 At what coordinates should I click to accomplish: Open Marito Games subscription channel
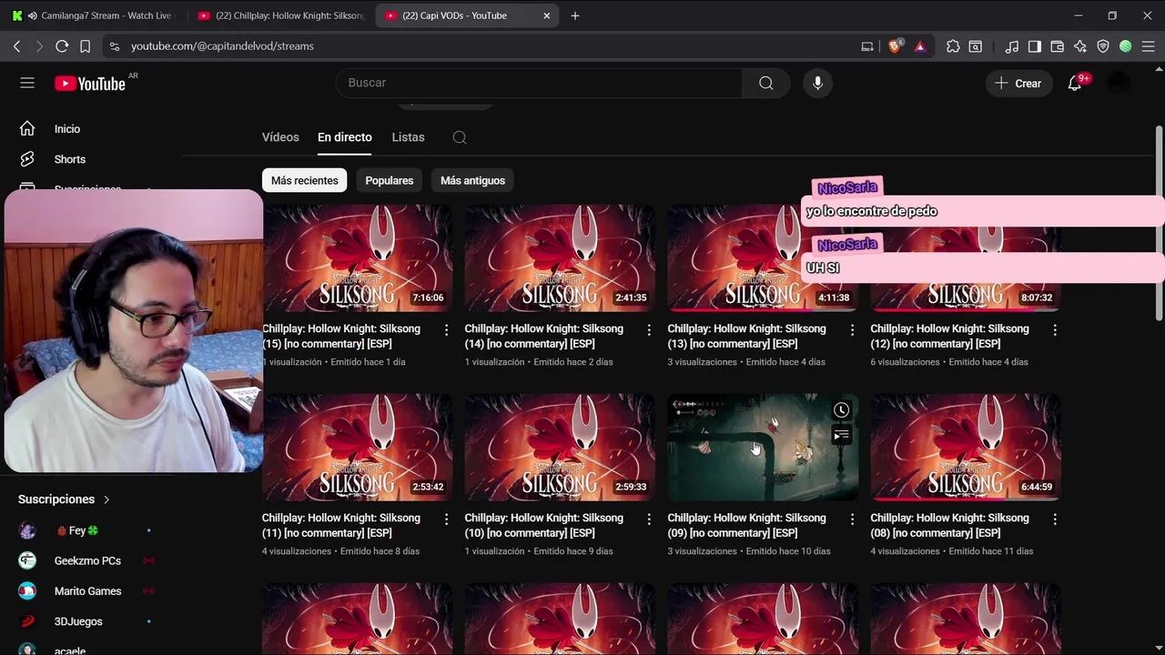coord(86,591)
